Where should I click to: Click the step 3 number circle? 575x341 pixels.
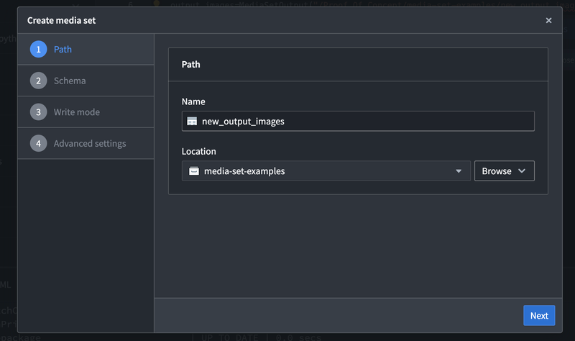point(39,112)
